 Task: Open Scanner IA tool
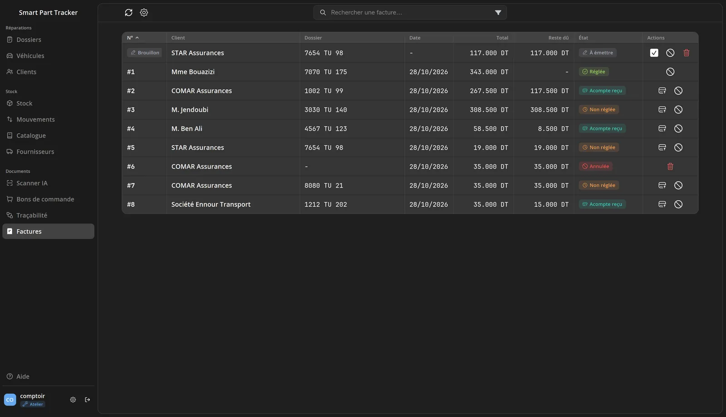pos(48,183)
